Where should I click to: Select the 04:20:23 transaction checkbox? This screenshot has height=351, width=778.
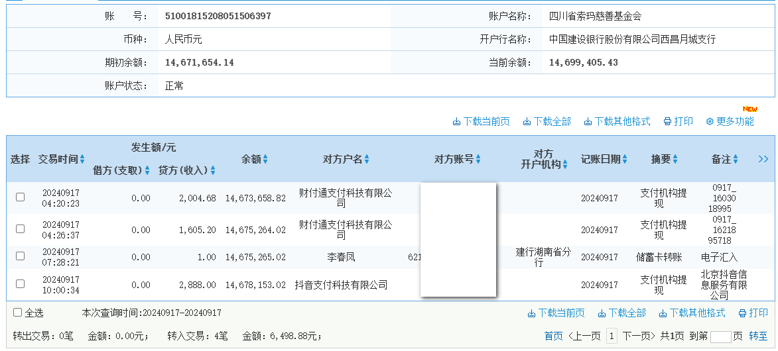[21, 197]
